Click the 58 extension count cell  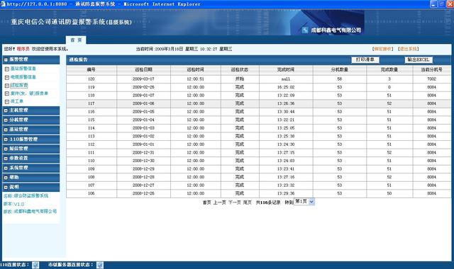pyautogui.click(x=340, y=79)
